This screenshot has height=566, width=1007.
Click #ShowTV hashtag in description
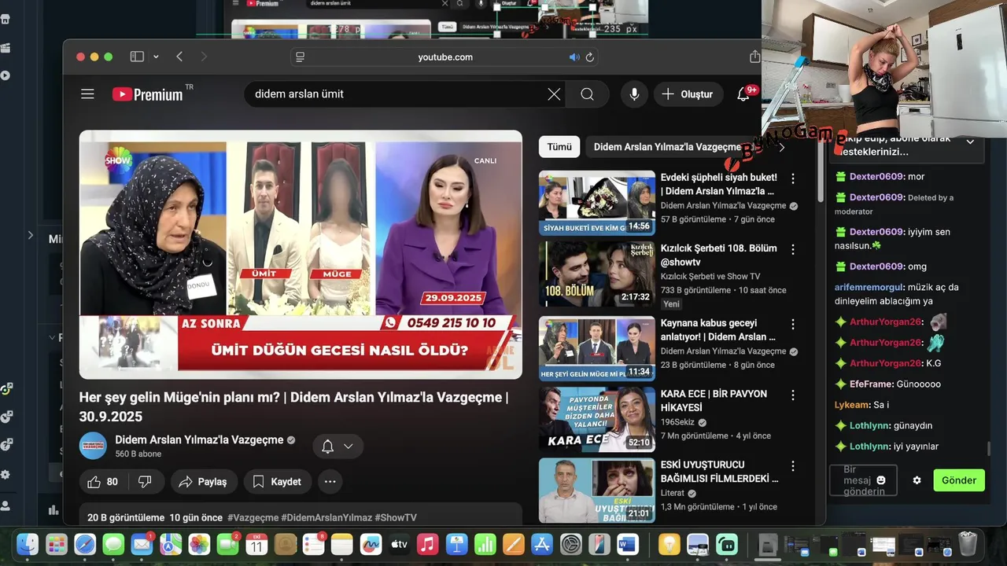click(x=396, y=518)
